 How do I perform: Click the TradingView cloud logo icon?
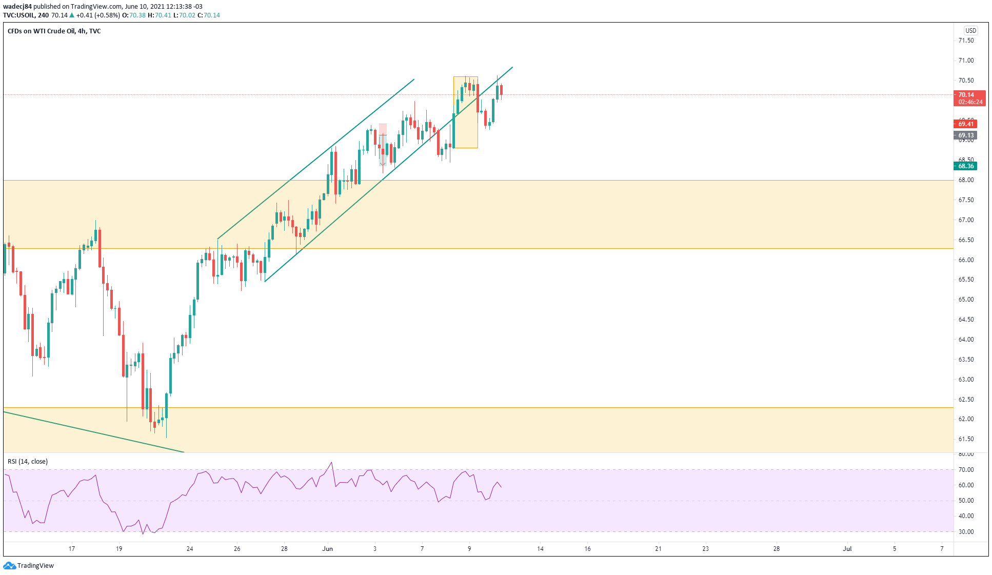(x=9, y=565)
